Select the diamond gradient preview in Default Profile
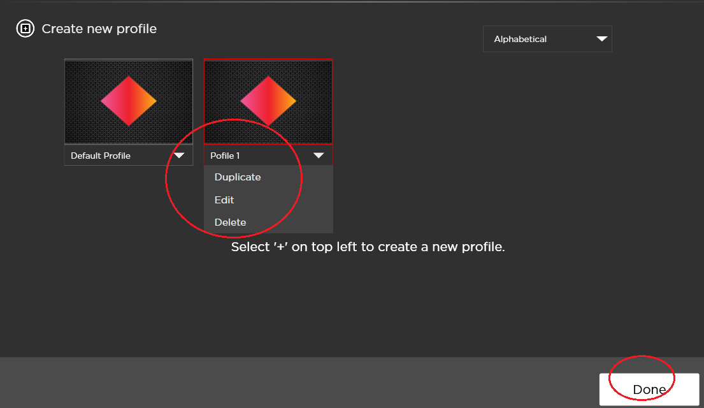Image resolution: width=704 pixels, height=408 pixels. [x=128, y=101]
